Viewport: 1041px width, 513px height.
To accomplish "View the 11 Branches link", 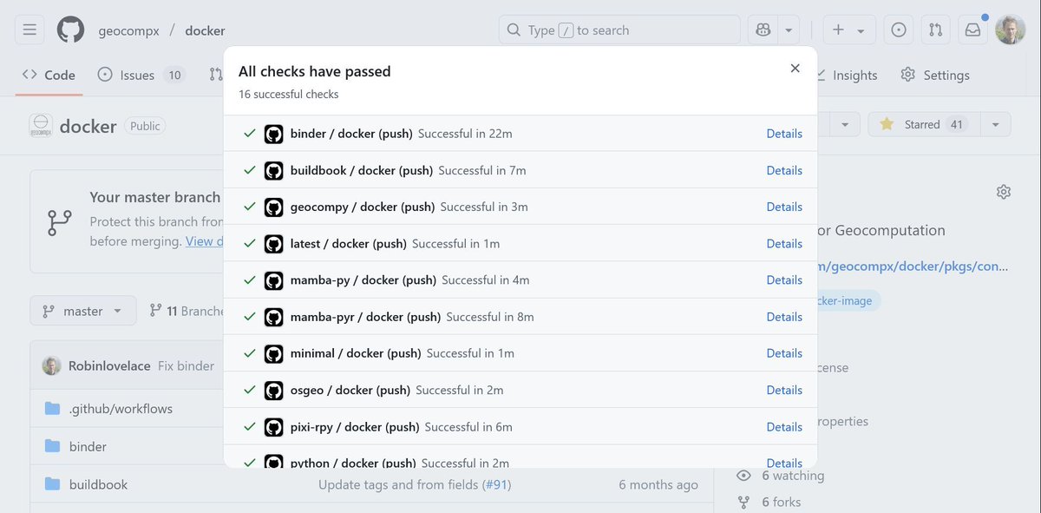I will [x=187, y=311].
